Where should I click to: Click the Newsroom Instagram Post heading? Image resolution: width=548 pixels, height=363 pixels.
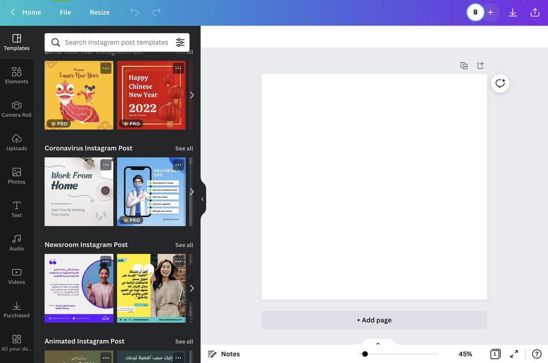pos(86,245)
